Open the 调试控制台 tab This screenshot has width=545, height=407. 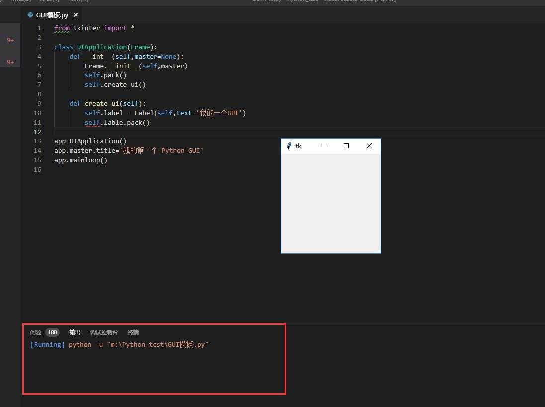click(104, 332)
